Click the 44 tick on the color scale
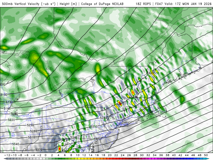The image size is (213, 160). [187, 155]
